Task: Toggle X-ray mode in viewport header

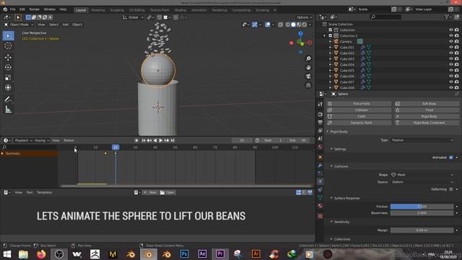Action: [281, 25]
